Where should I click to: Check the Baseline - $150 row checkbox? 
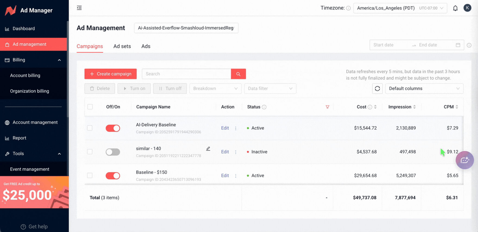90,176
